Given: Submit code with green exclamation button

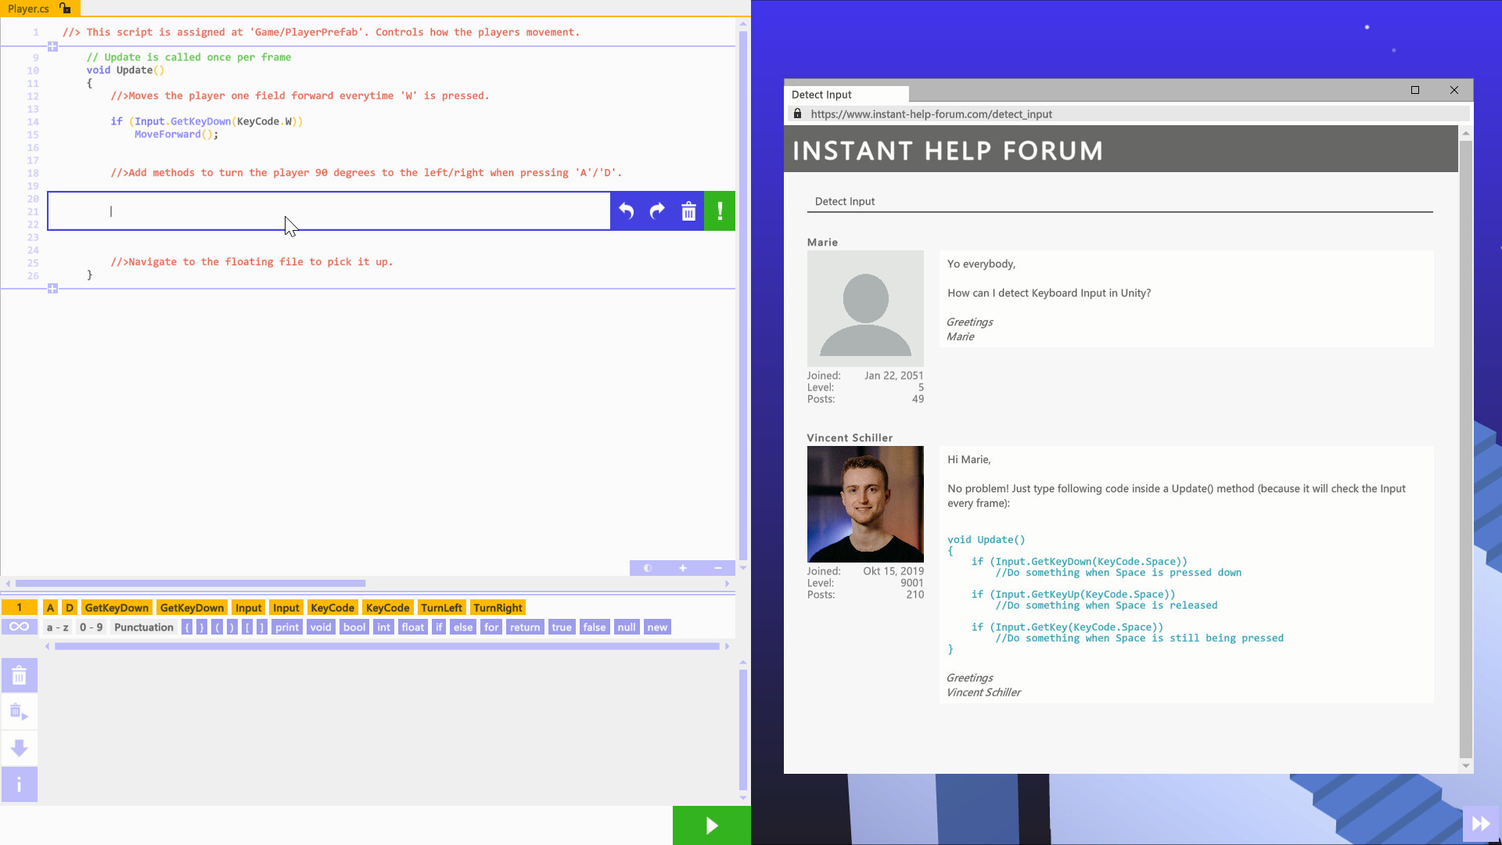Looking at the screenshot, I should (x=720, y=211).
